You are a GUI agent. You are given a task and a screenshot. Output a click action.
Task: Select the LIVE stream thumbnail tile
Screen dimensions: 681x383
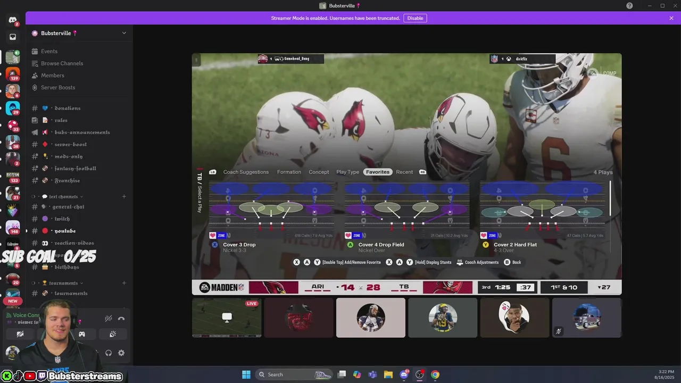pyautogui.click(x=227, y=318)
